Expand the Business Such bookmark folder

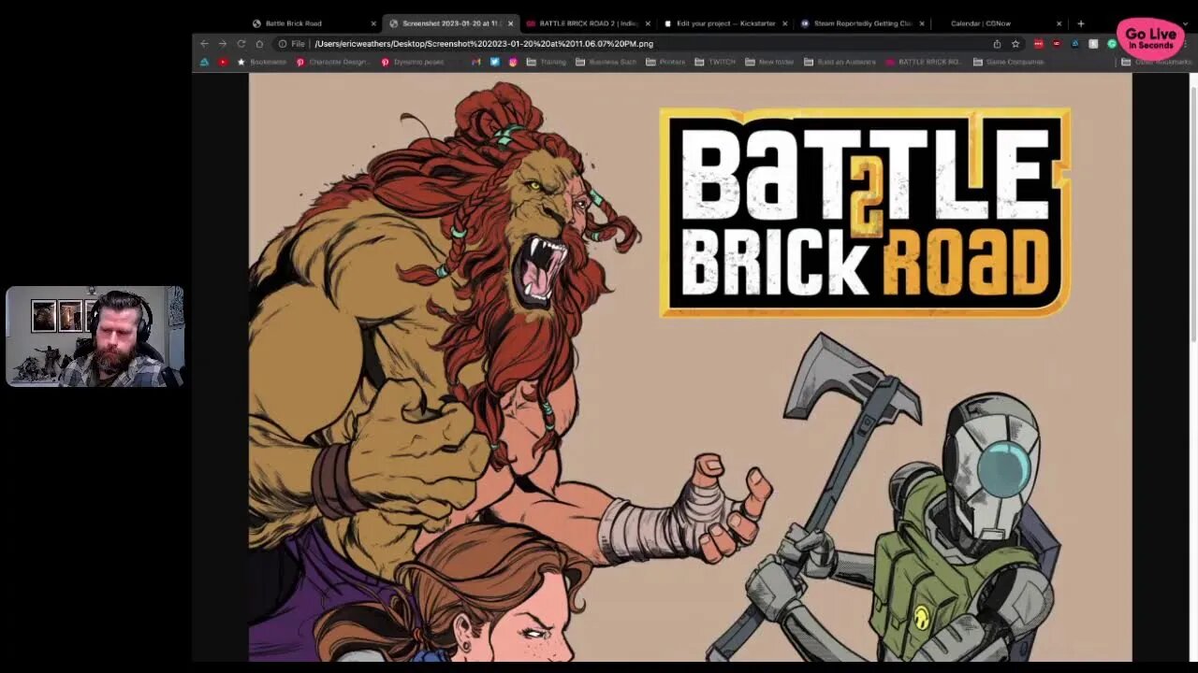click(x=606, y=62)
